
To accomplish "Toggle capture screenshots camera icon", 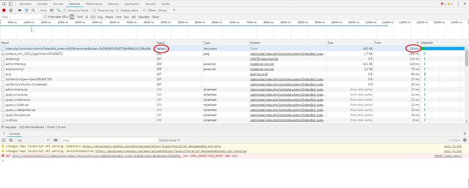I will (x=20, y=10).
